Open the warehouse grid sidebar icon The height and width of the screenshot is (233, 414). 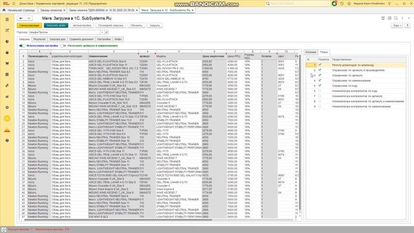[7, 74]
